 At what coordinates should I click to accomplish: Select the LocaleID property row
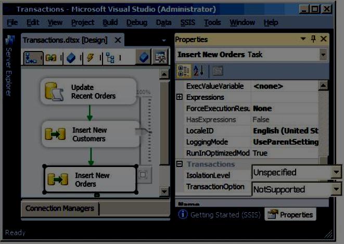[x=247, y=131]
